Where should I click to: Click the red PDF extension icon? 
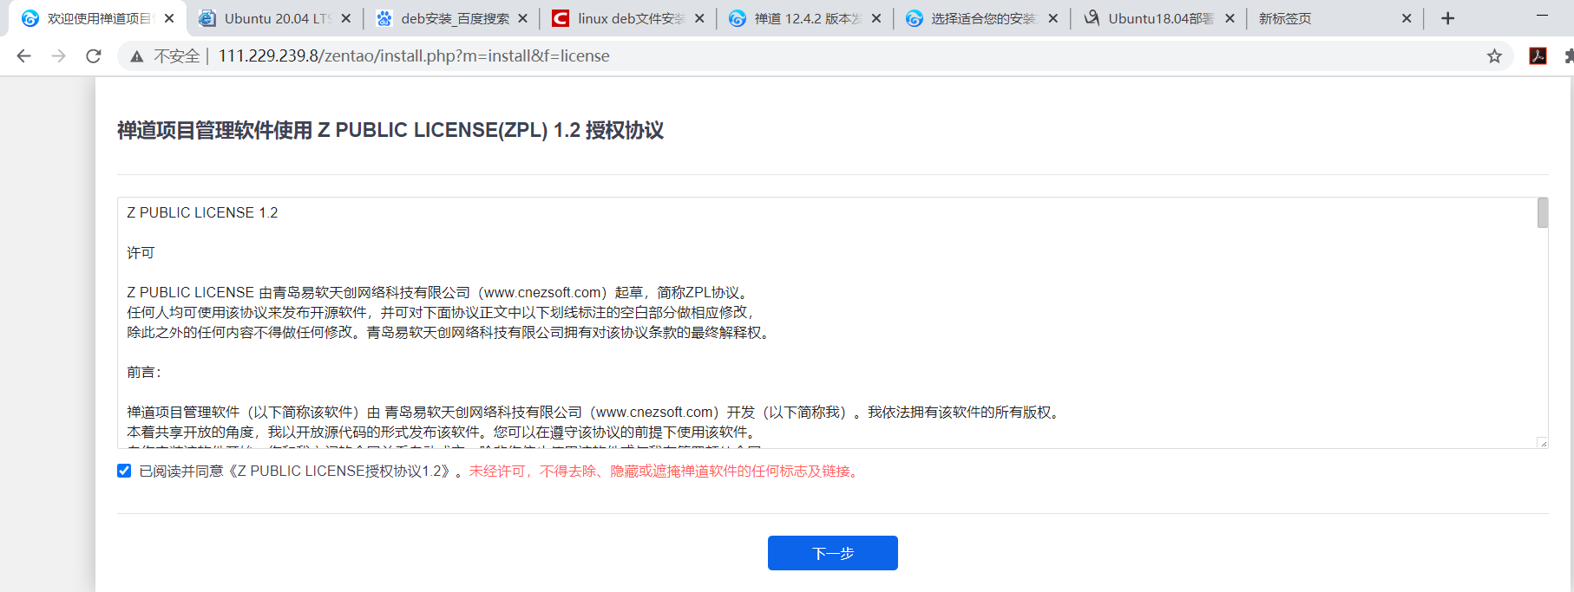tap(1538, 56)
